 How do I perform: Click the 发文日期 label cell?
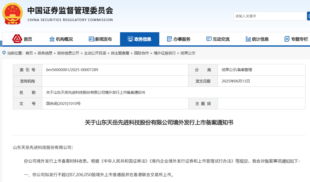pos(203,81)
